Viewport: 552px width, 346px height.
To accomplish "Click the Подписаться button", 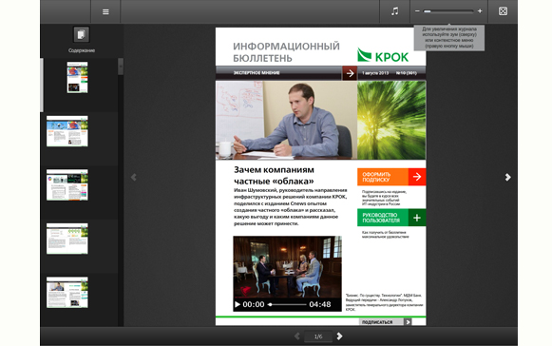I will point(386,322).
